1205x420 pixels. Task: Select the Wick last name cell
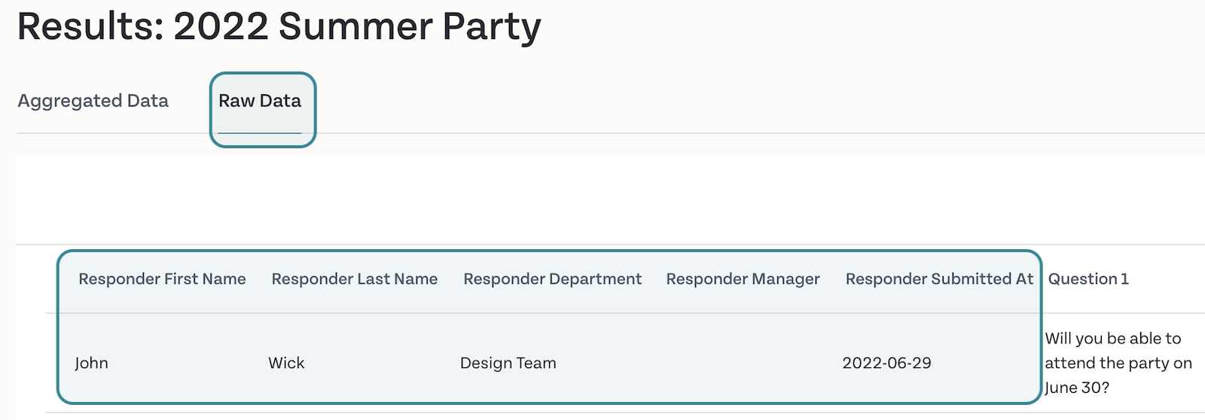pos(286,363)
